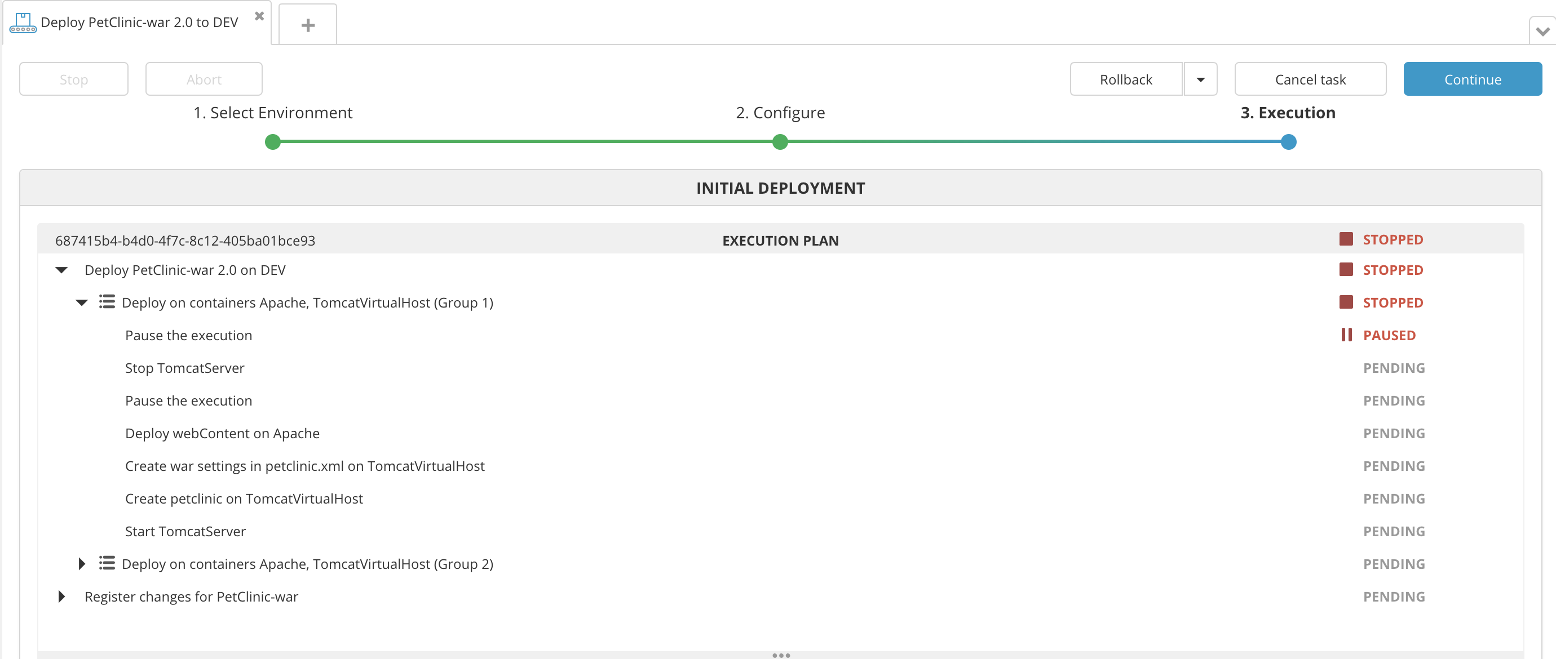Click the rollback dropdown arrow button
Screen dimensions: 1556x659
click(1201, 78)
